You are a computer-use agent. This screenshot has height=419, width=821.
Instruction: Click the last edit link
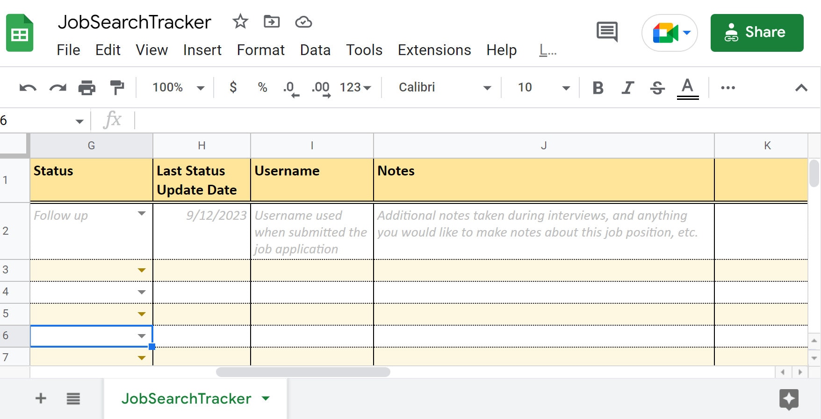pos(547,50)
